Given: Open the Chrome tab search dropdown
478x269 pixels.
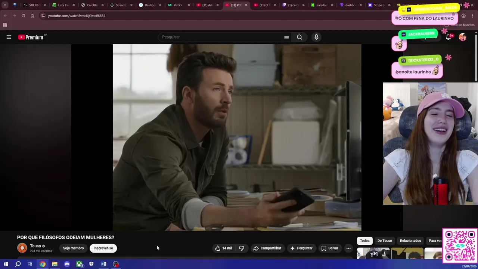Looking at the screenshot, I should tap(5, 5).
